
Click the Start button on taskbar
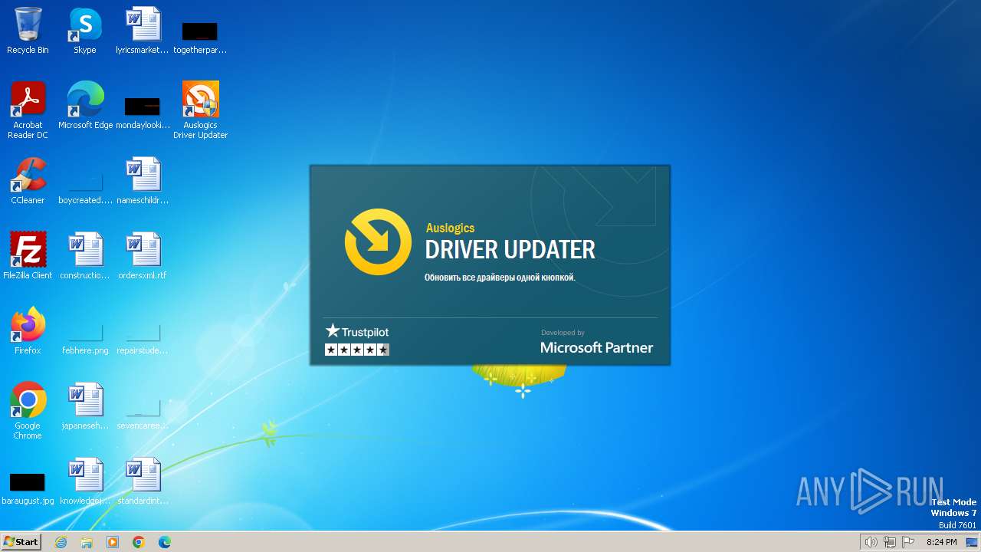click(21, 542)
